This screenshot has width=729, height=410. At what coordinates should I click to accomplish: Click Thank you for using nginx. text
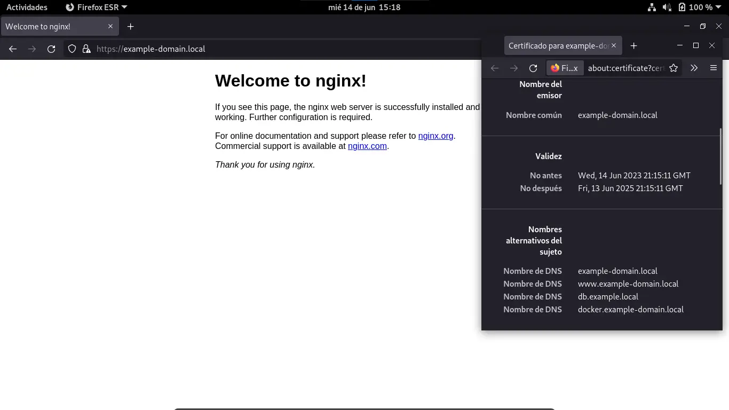(x=265, y=164)
